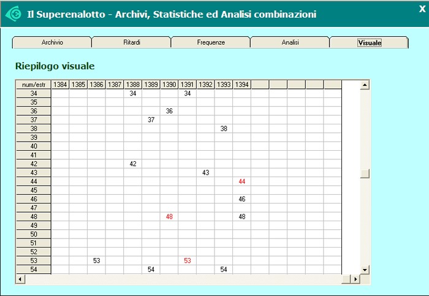Click row header 45

tap(34, 190)
